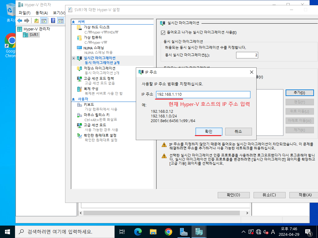Open Task View on the taskbar
Viewport: 318px width, 238px height.
tap(122, 232)
